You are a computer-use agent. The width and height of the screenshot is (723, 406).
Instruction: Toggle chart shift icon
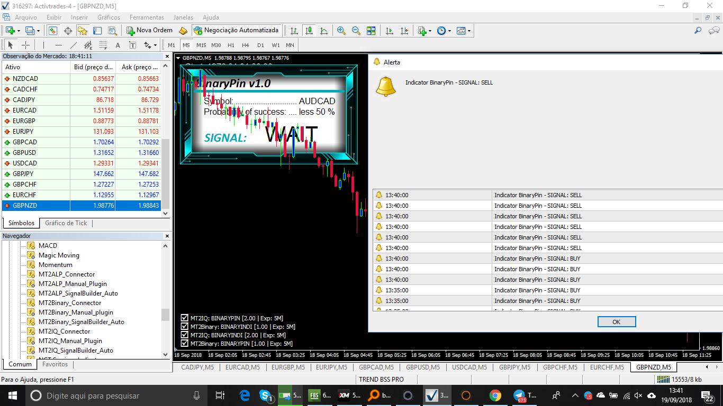click(404, 31)
